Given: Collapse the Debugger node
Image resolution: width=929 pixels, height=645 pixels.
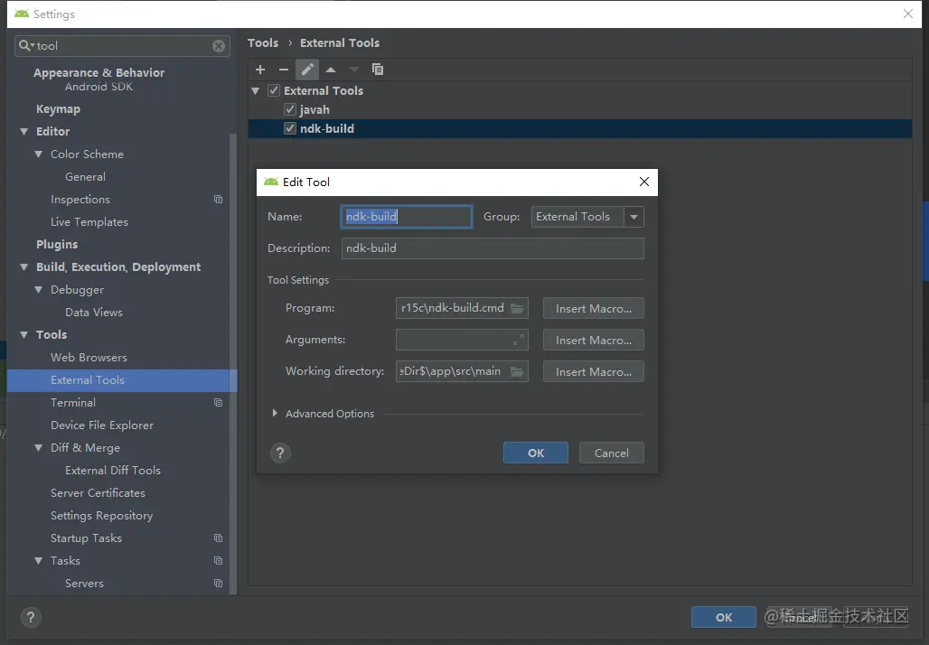Looking at the screenshot, I should tap(39, 290).
